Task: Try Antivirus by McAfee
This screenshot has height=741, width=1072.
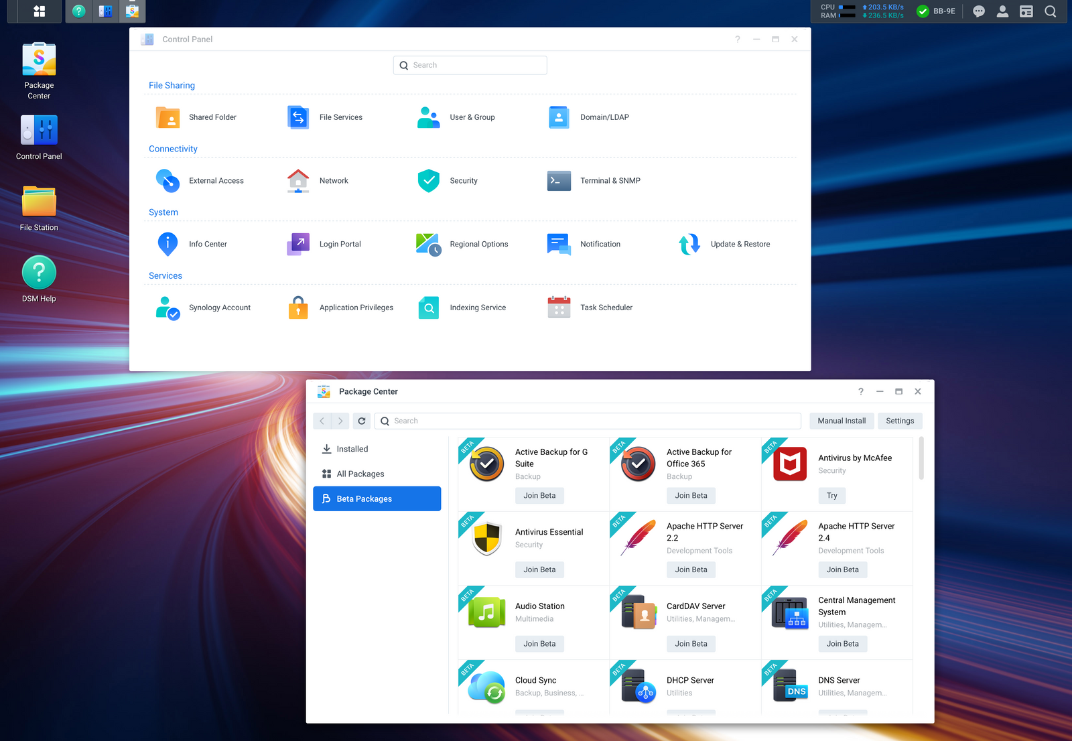Action: tap(831, 495)
